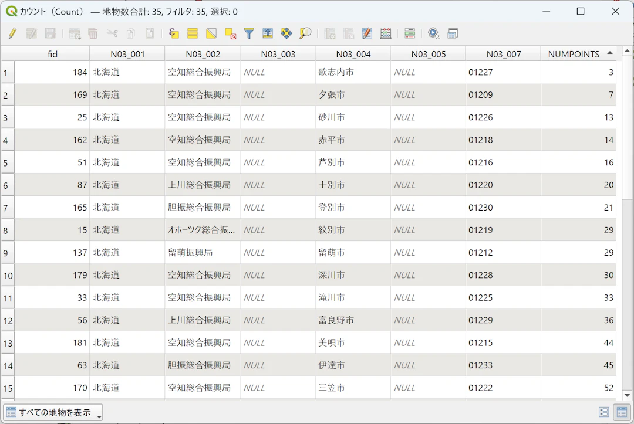
Task: Switch to table view
Action: tap(622, 412)
